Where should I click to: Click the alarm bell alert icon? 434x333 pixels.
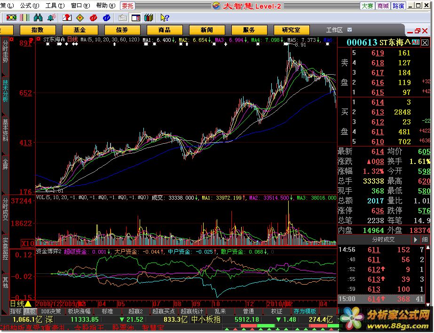(52, 17)
